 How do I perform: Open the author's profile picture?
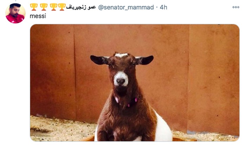pyautogui.click(x=15, y=13)
